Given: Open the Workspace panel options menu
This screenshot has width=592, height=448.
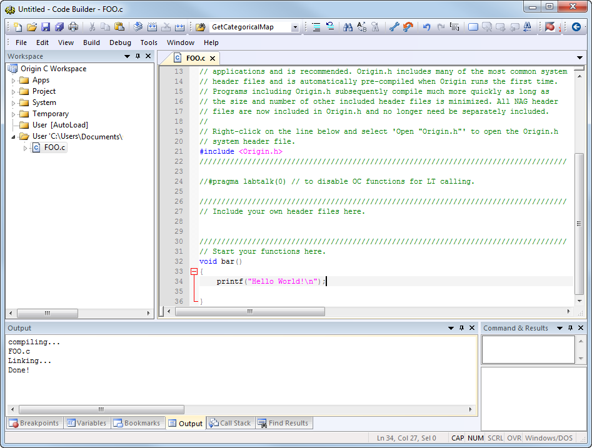Looking at the screenshot, I should click(x=127, y=56).
